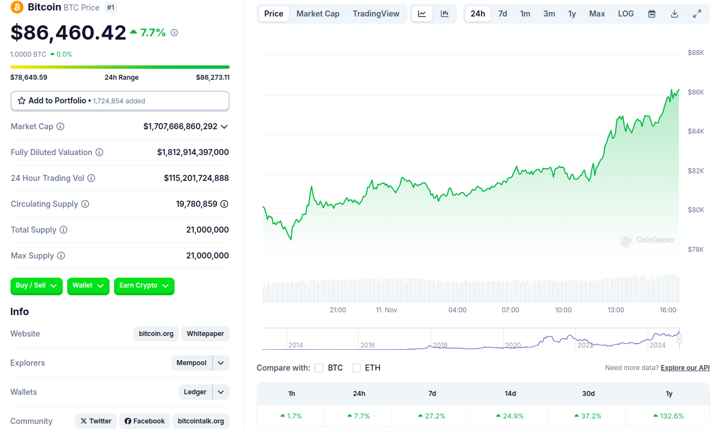Viewport: 716px width, 430px height.
Task: Click Explore our API link
Action: pyautogui.click(x=685, y=368)
